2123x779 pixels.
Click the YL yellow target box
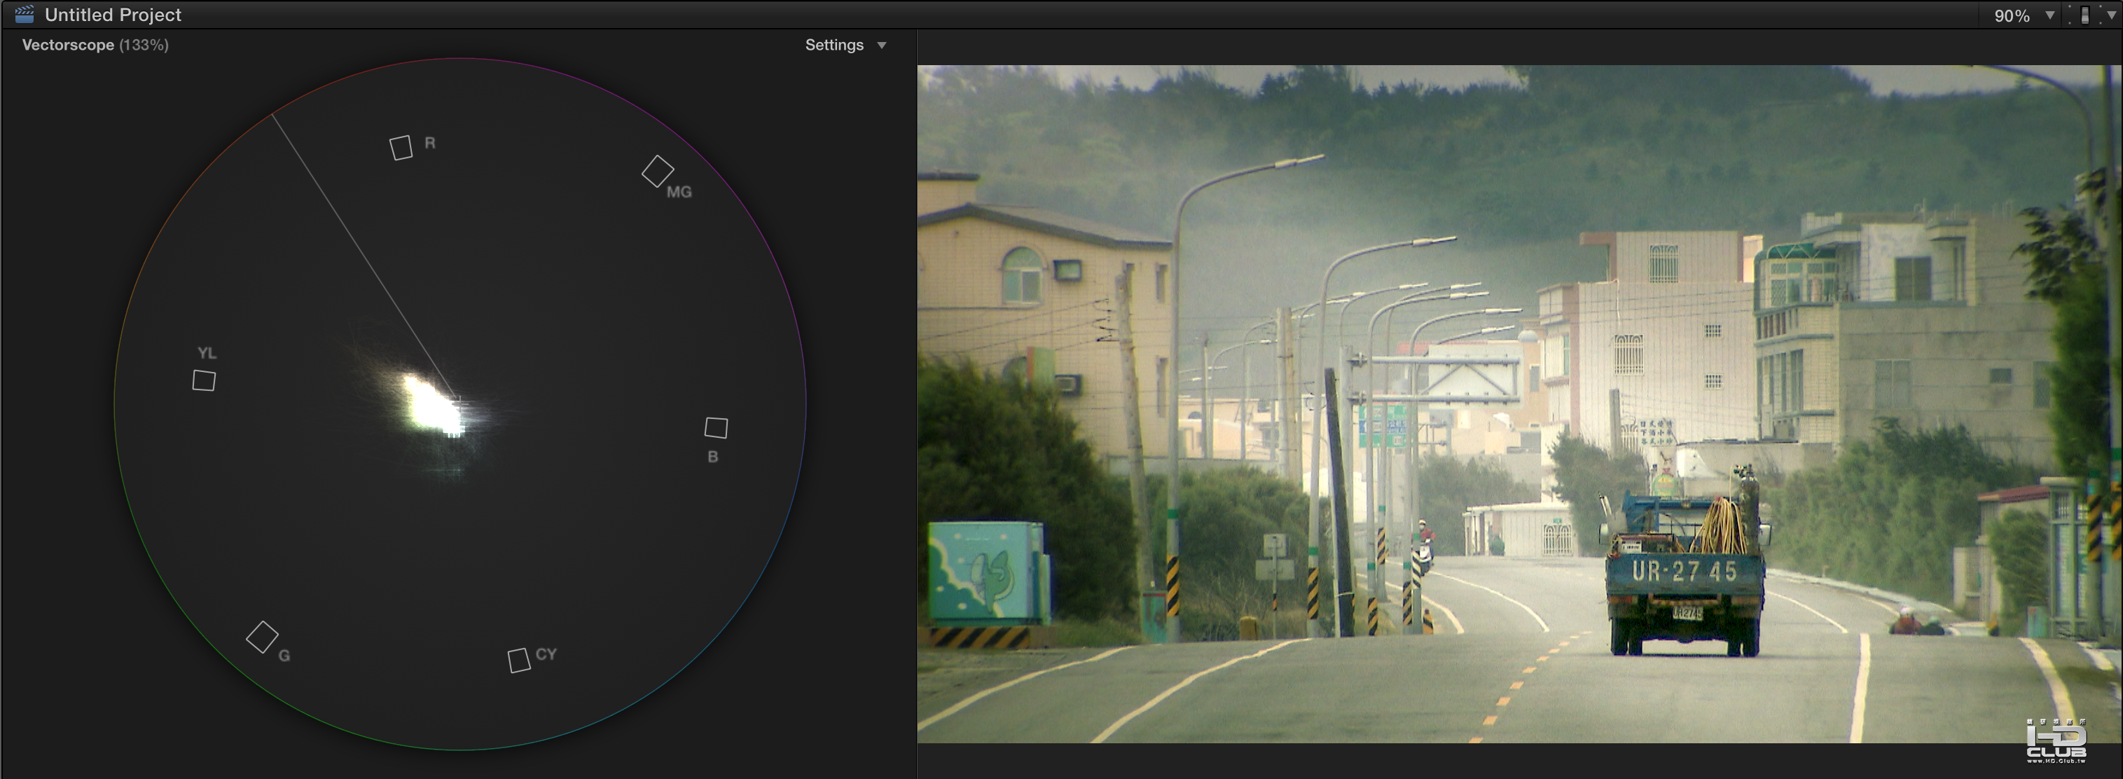pyautogui.click(x=204, y=380)
